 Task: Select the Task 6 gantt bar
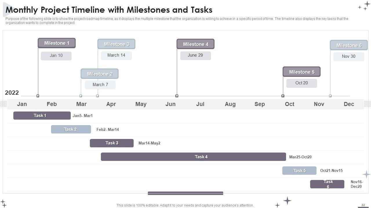[x=327, y=184]
